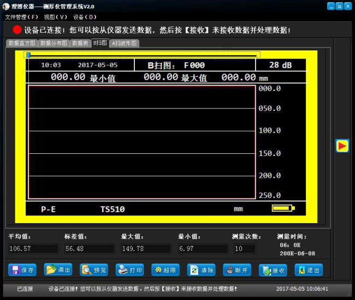This screenshot has height=300, width=355.
Task: Open the 超限 (Over-limit) settings button
Action: [165, 270]
